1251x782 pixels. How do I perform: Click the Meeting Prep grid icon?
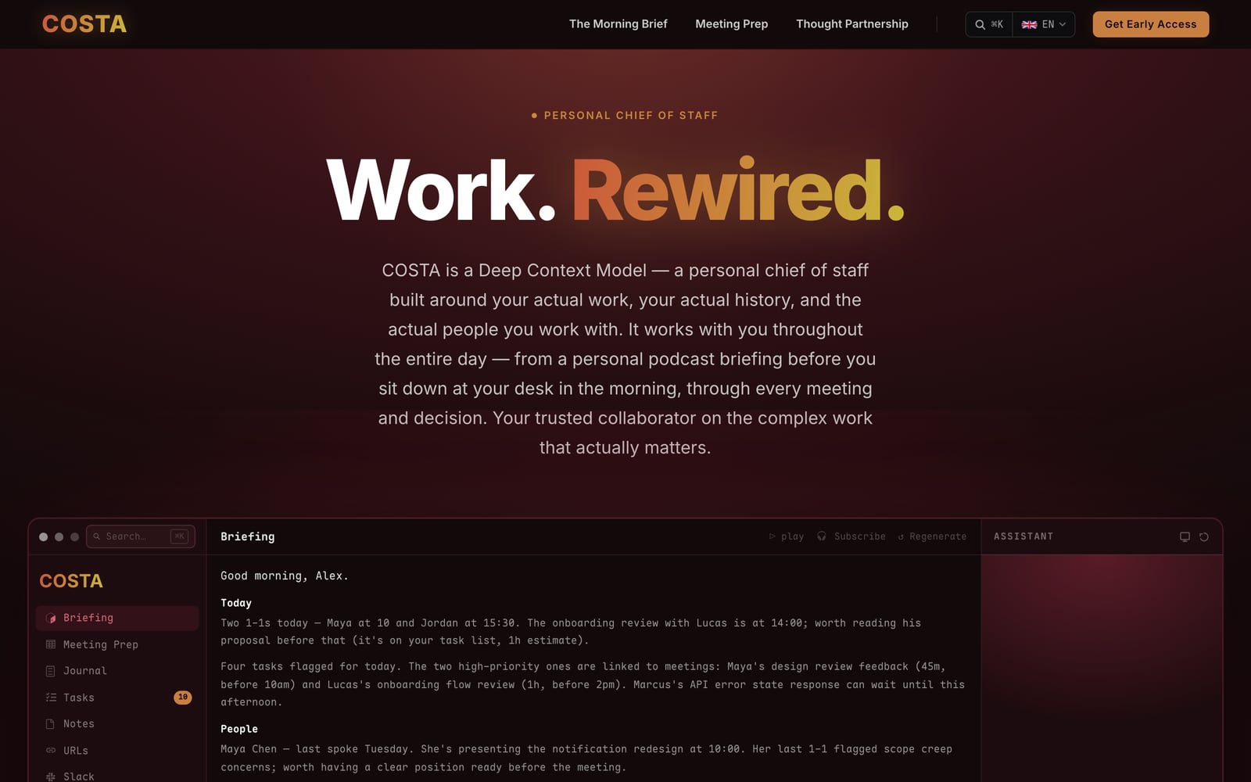click(x=51, y=644)
